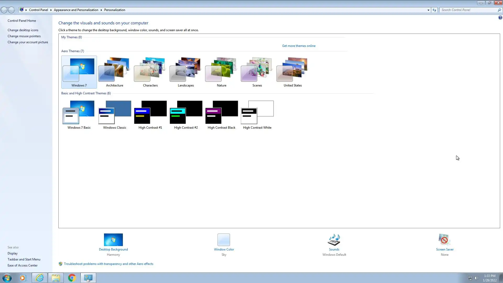Click the volume icon in system tray
This screenshot has width=503, height=283.
click(477, 278)
